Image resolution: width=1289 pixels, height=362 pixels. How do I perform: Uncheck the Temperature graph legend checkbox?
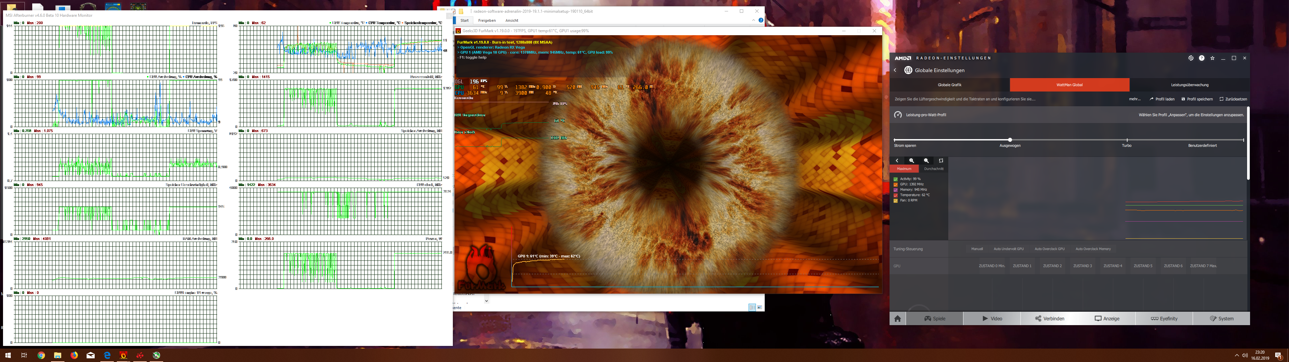point(895,195)
